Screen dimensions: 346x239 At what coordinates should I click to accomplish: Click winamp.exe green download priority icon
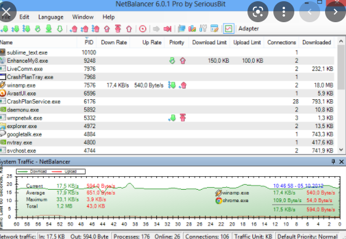click(172, 85)
